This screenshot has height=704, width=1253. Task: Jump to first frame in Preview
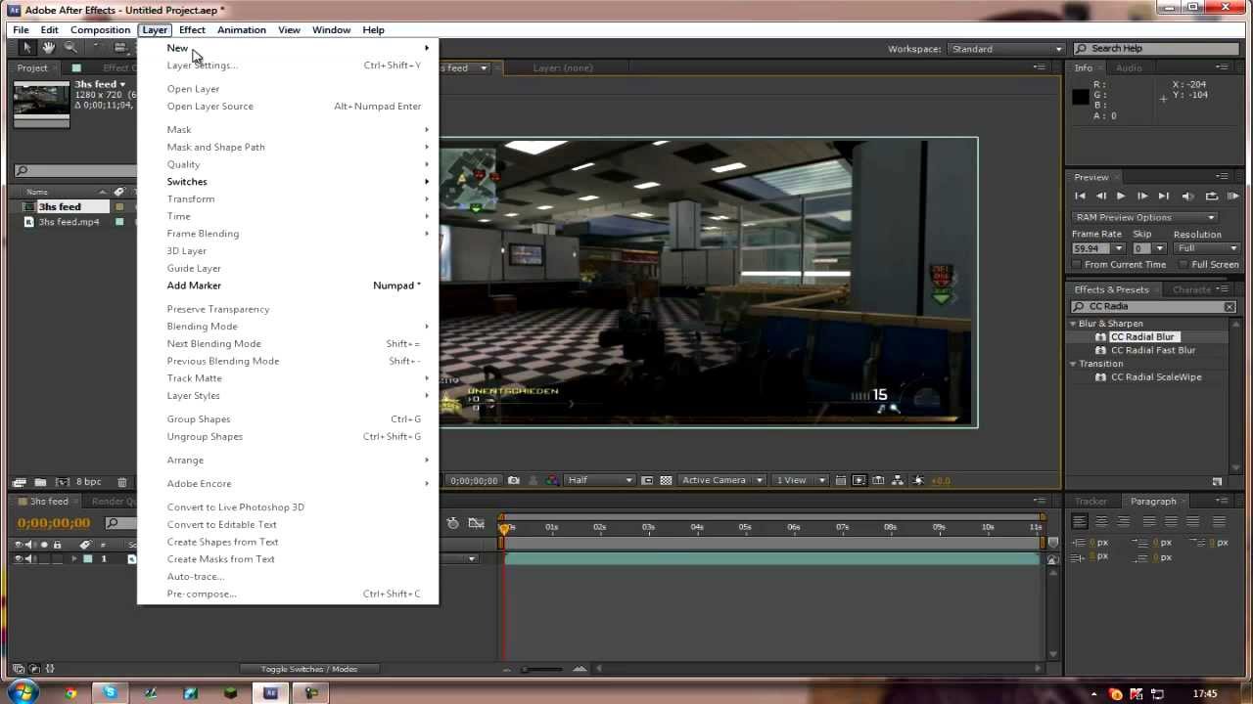(1081, 196)
